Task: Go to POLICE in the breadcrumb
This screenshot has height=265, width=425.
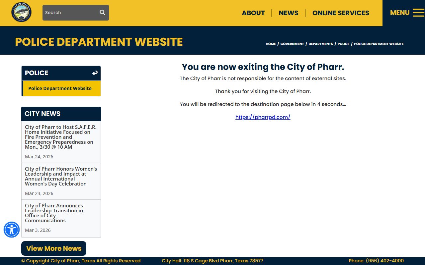Action: pos(343,44)
